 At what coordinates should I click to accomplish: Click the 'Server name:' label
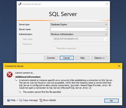pyautogui.click(x=25, y=29)
